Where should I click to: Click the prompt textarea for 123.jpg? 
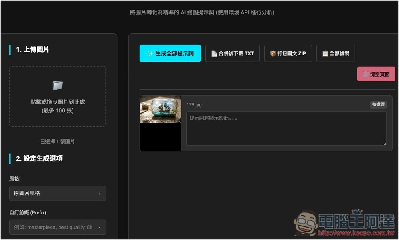(286, 128)
